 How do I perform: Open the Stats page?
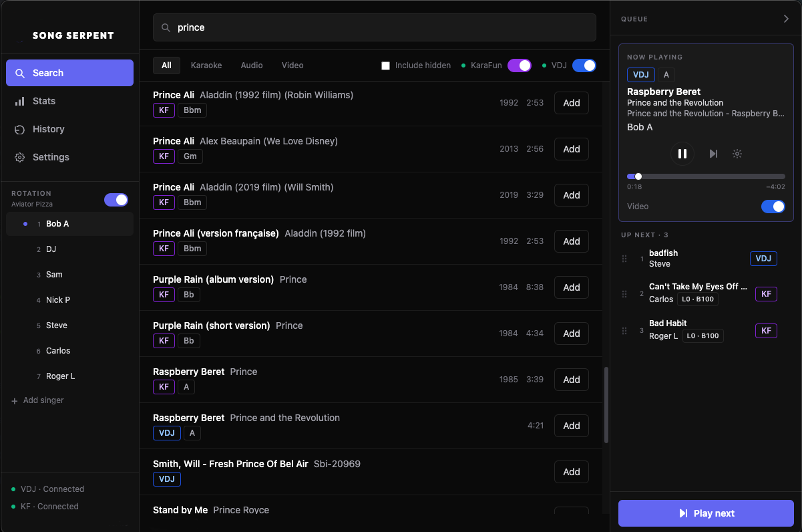tap(69, 101)
